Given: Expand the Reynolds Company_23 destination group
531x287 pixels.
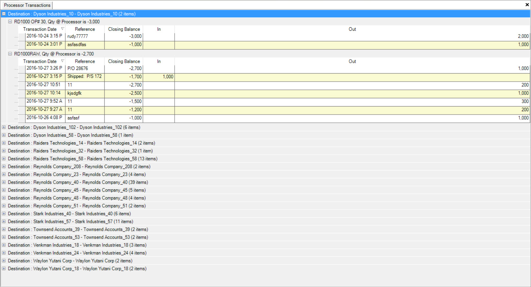Looking at the screenshot, I should [4, 174].
